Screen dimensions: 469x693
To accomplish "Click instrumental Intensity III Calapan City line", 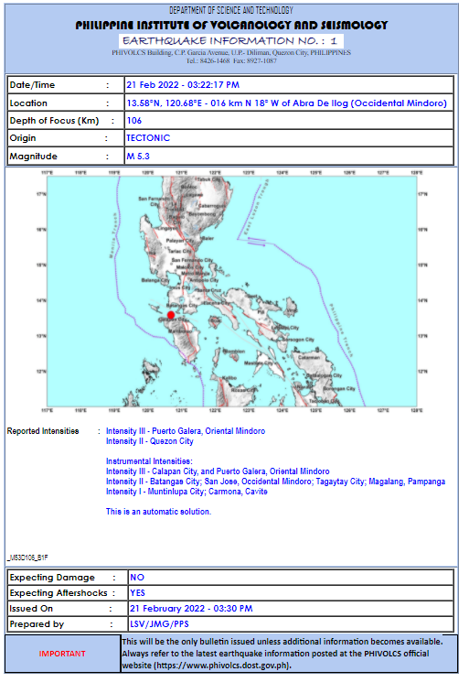I will pyautogui.click(x=218, y=471).
